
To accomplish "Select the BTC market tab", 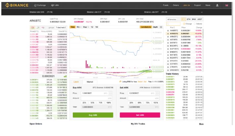I will 183,19.
